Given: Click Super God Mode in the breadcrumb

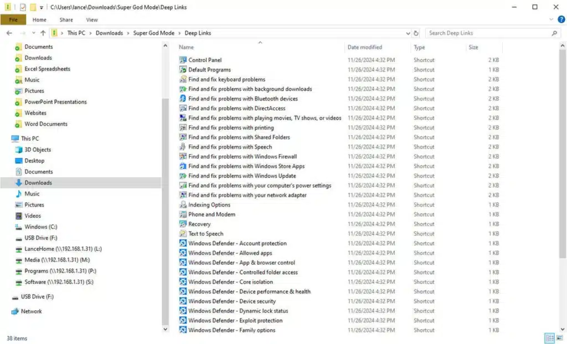Looking at the screenshot, I should (154, 33).
